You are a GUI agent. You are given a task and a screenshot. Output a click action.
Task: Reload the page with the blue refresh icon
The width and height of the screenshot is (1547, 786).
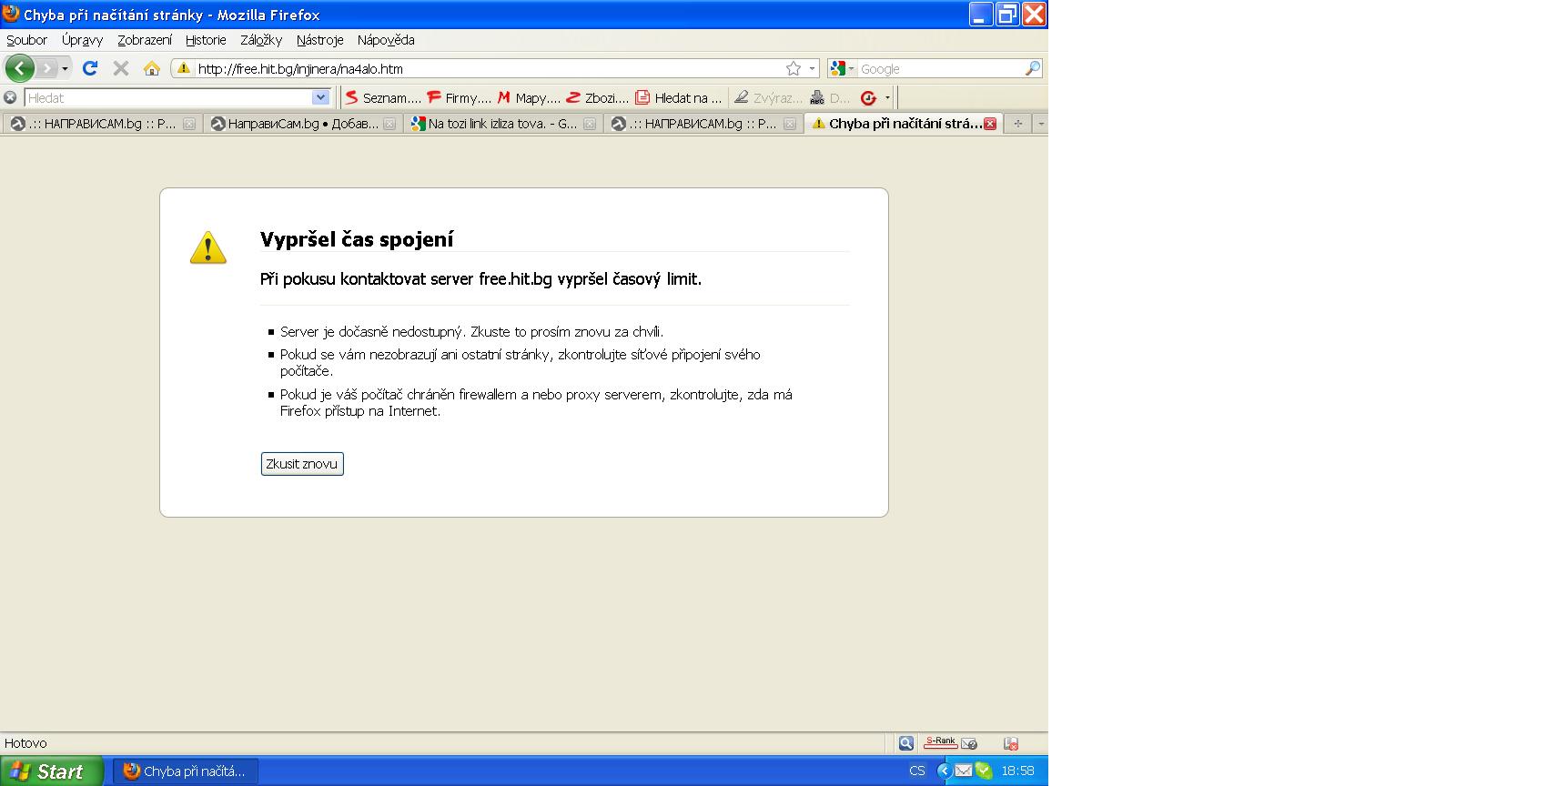tap(90, 68)
